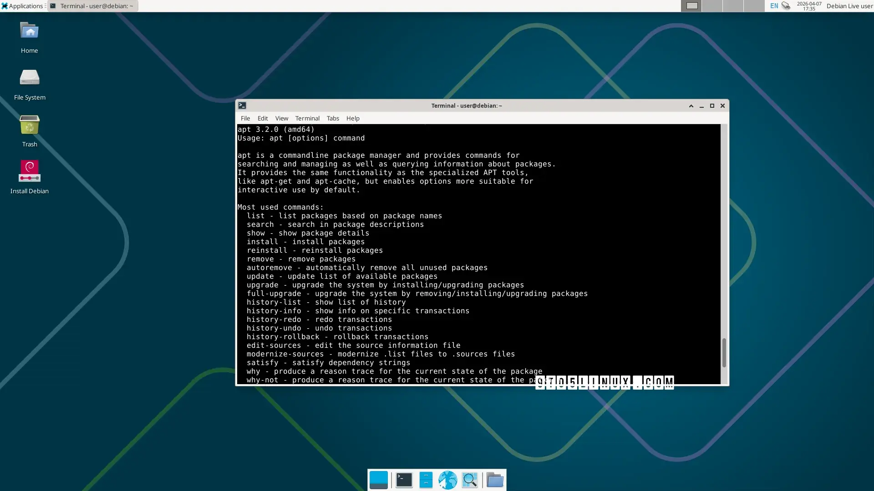Screen dimensions: 874x491
Task: Open the File Manager dock icon
Action: (x=426, y=480)
